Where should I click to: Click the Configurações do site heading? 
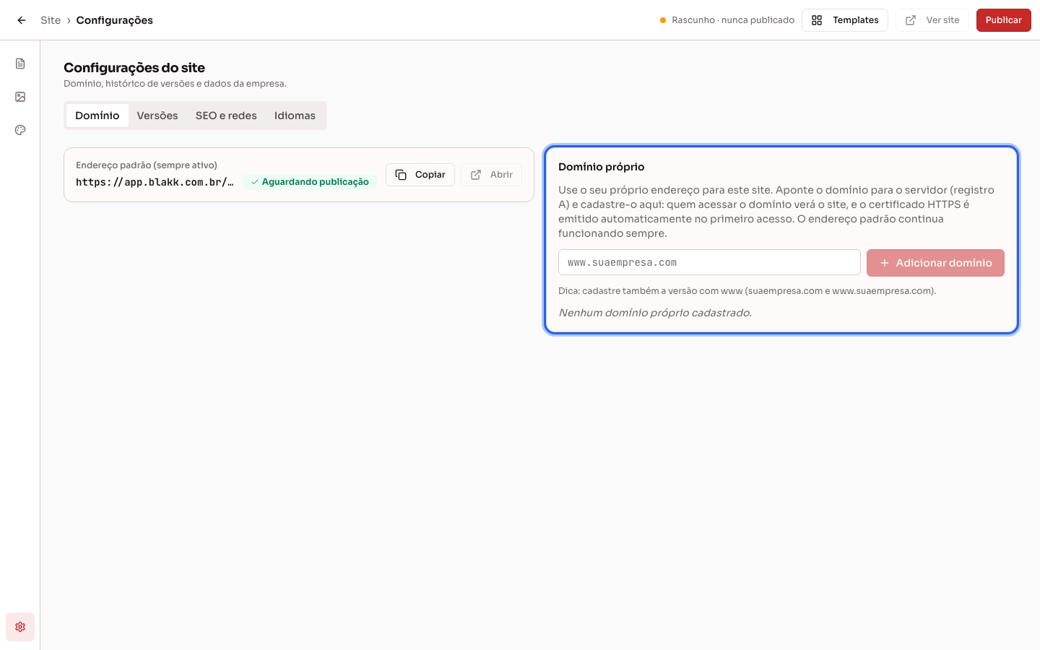click(134, 68)
